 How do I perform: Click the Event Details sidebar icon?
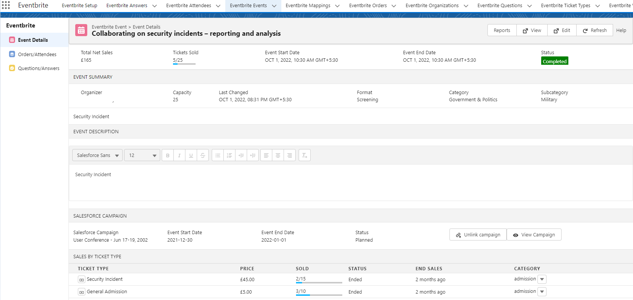point(12,40)
